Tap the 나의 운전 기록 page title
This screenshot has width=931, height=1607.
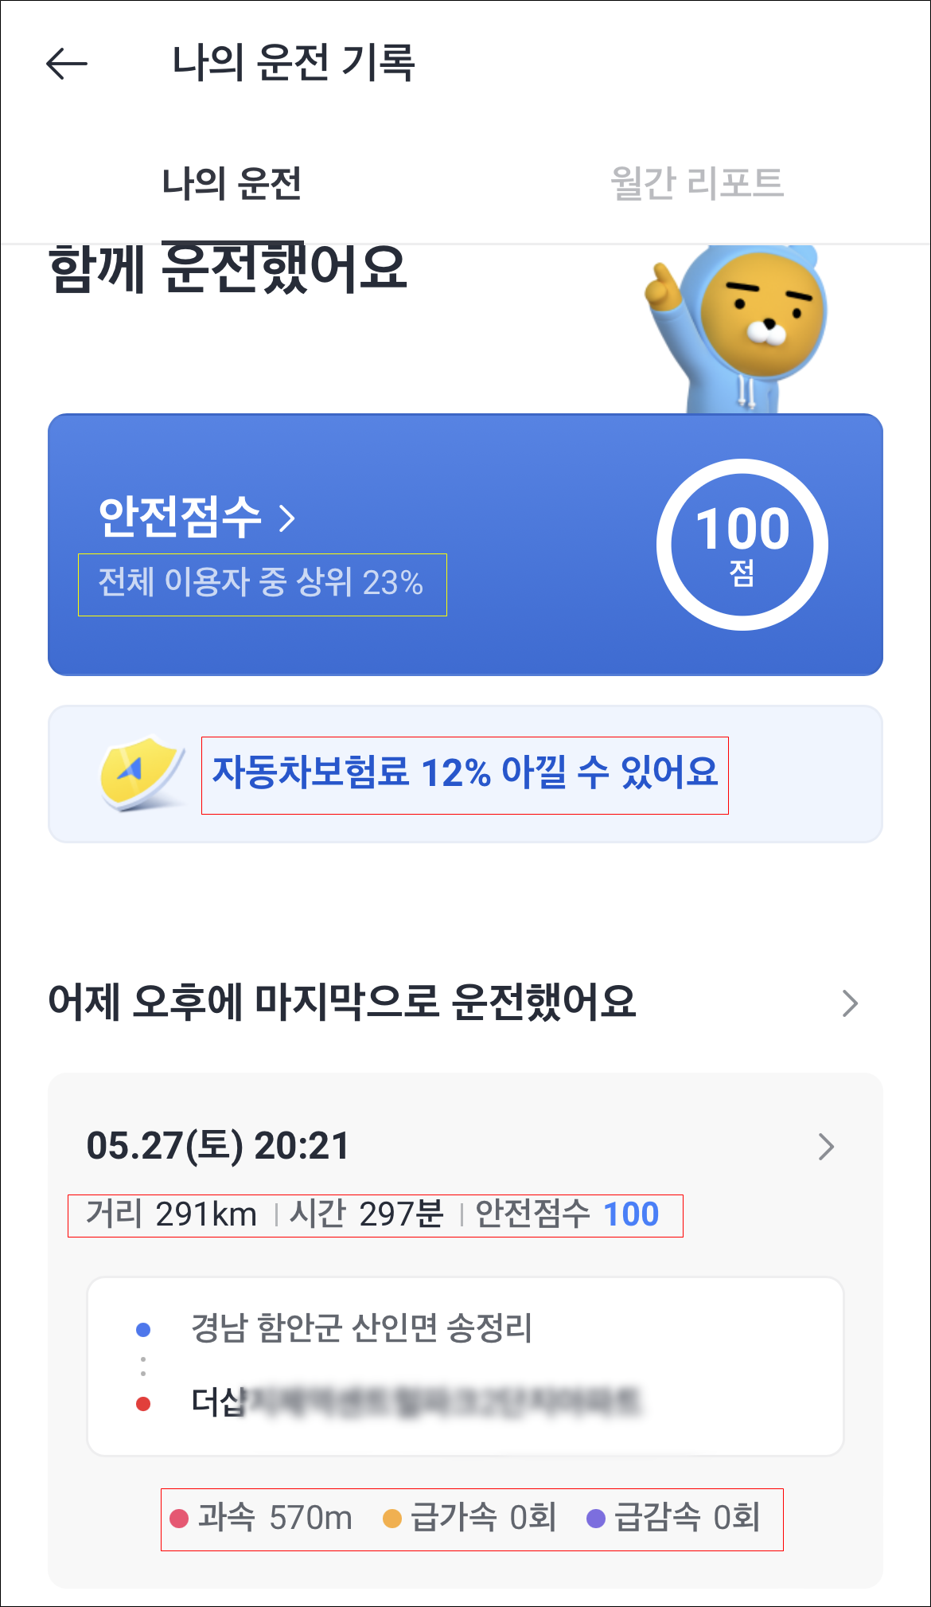coord(294,63)
